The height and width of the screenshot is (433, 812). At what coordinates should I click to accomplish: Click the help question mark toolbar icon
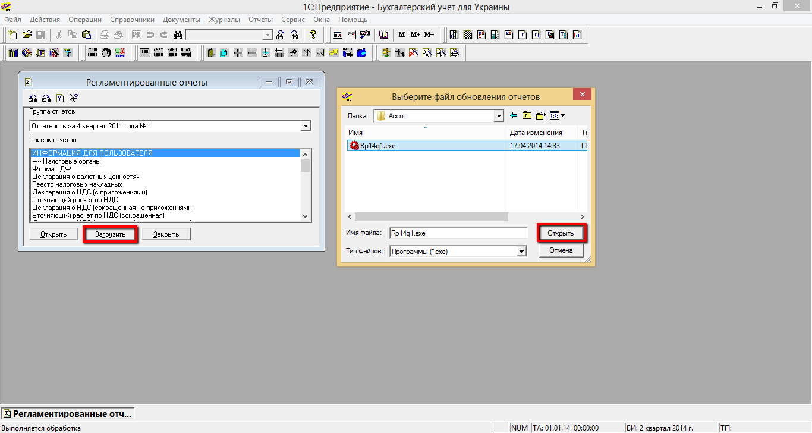(x=313, y=34)
